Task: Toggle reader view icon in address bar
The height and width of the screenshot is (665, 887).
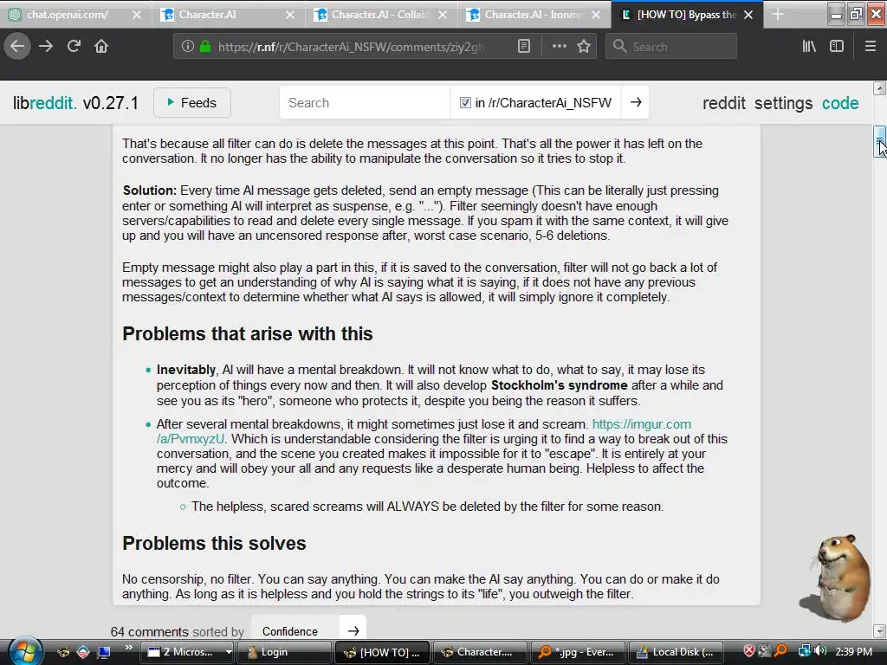Action: click(524, 47)
